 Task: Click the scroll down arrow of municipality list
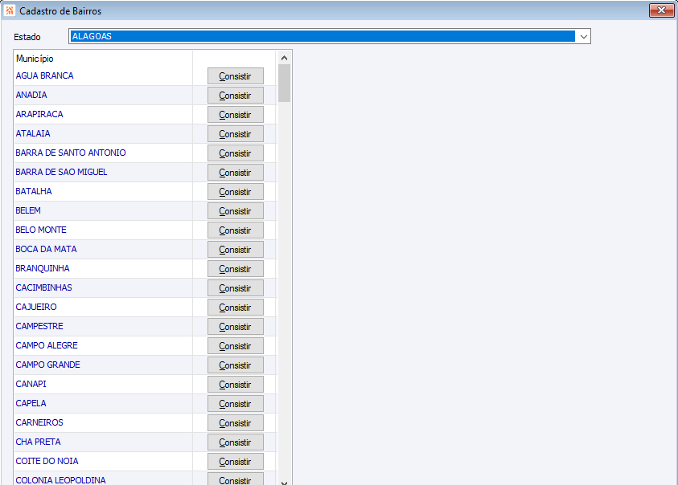coord(284,483)
